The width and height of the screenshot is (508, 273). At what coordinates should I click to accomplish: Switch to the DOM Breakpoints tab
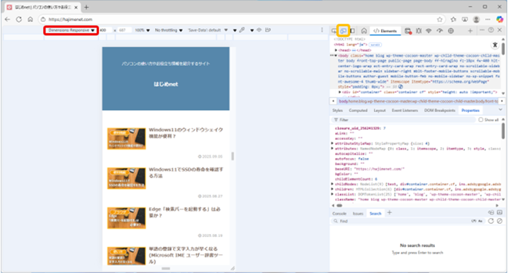click(x=439, y=111)
